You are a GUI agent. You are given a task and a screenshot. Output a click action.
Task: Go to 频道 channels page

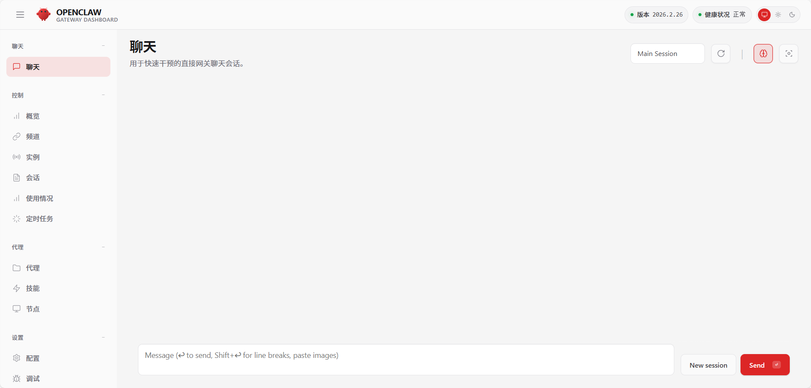[59, 137]
